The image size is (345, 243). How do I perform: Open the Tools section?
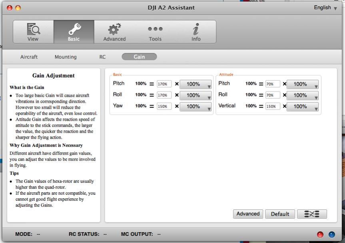tap(155, 32)
